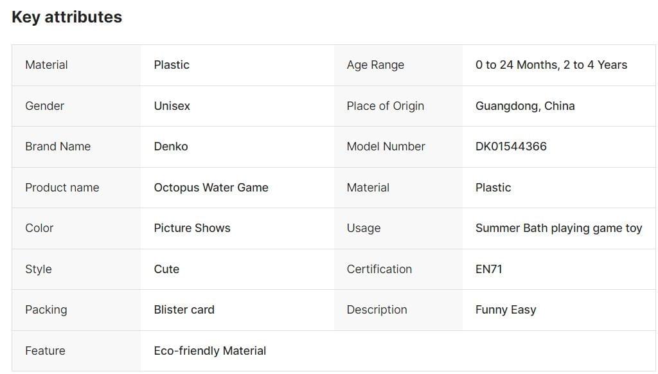Click the Age Range label cell
The width and height of the screenshot is (658, 374).
coord(375,65)
